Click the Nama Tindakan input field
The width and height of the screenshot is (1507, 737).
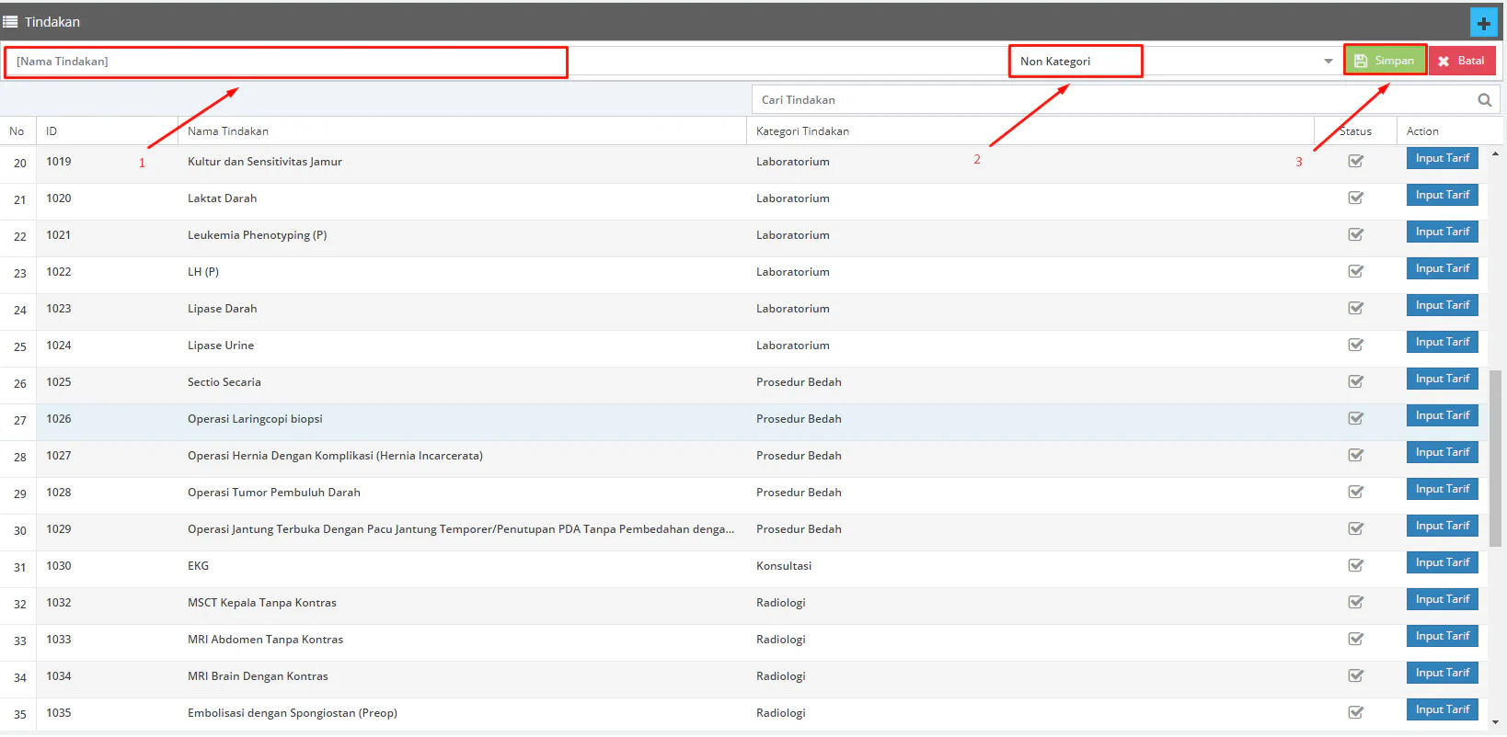tap(285, 62)
